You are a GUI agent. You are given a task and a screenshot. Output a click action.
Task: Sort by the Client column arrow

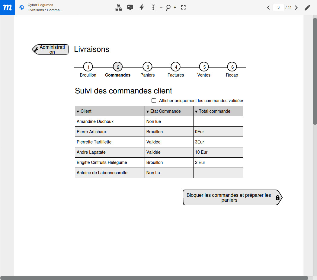click(78, 112)
